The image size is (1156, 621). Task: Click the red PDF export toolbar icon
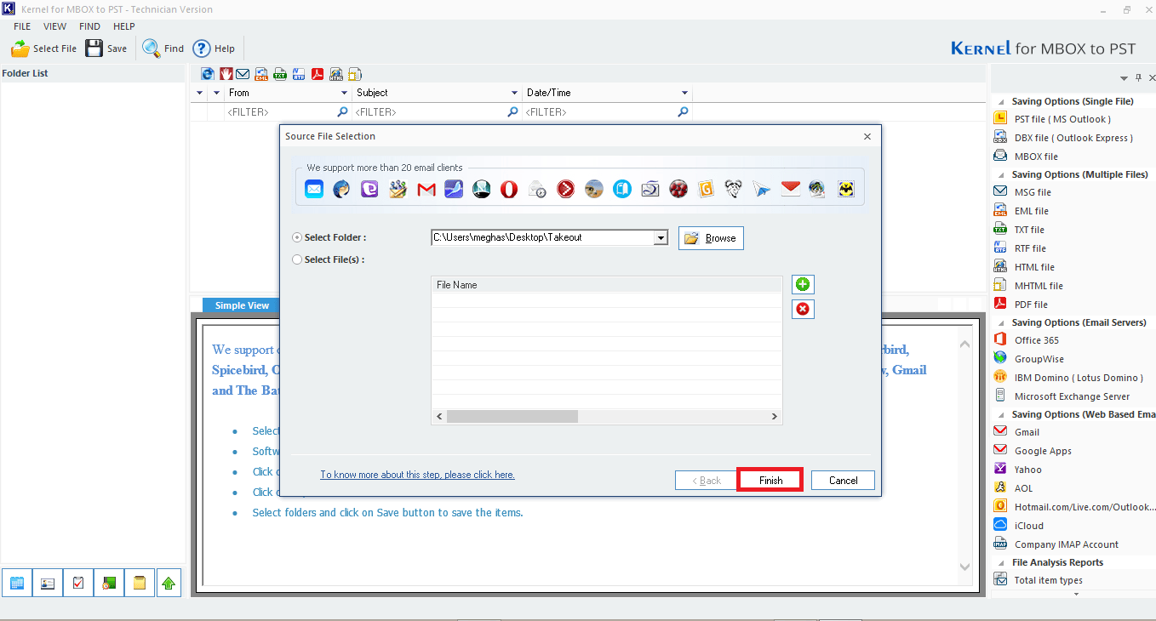(x=318, y=74)
